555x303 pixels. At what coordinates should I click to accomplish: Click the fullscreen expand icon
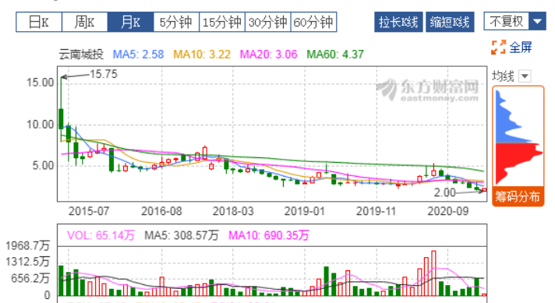498,47
